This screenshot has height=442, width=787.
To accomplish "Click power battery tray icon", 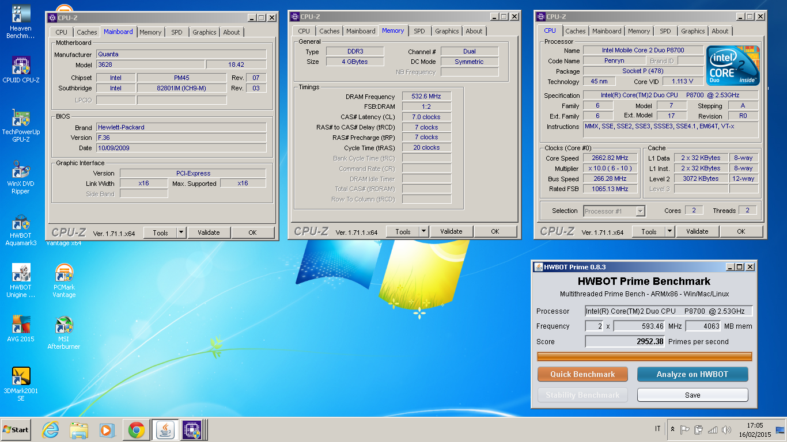I will point(698,429).
